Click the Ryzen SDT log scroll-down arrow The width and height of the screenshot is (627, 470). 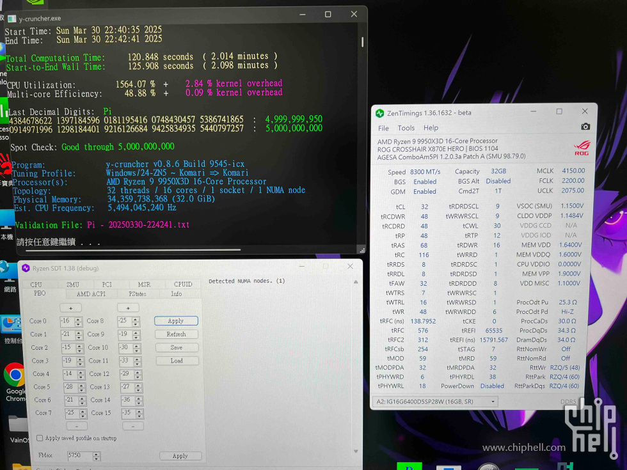(x=356, y=451)
